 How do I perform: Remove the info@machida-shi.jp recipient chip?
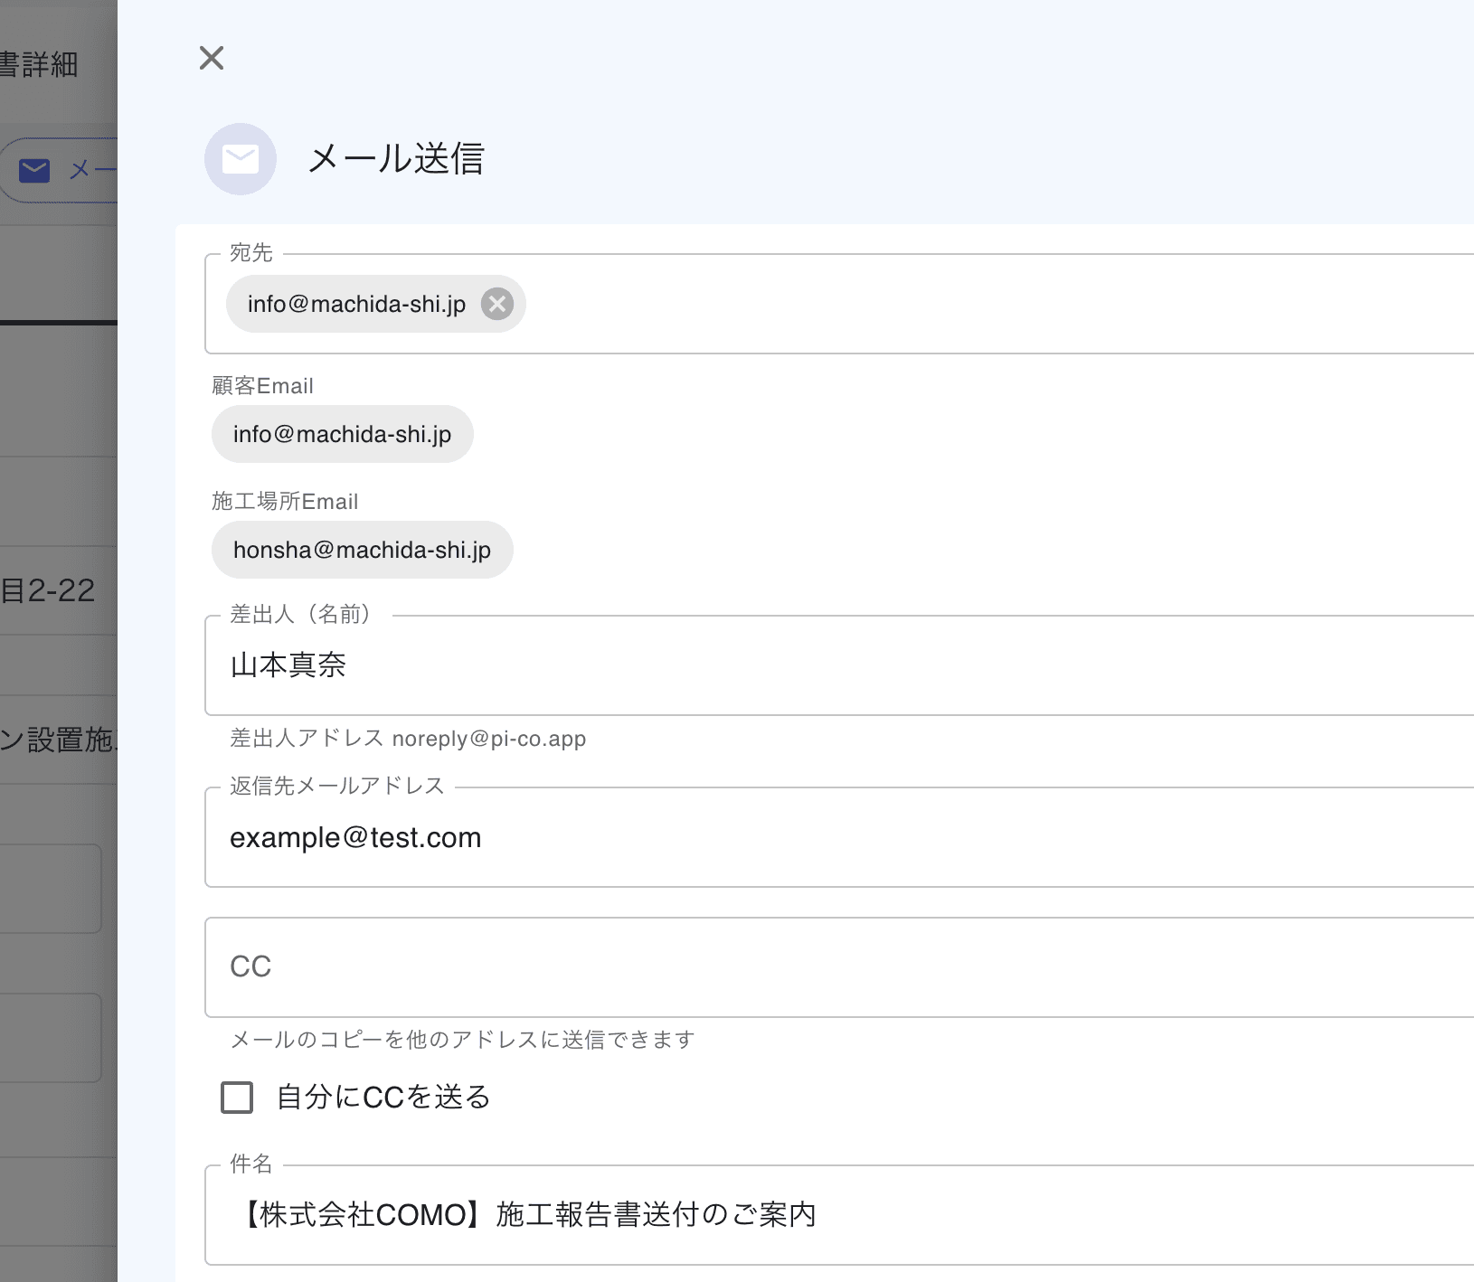pos(496,304)
